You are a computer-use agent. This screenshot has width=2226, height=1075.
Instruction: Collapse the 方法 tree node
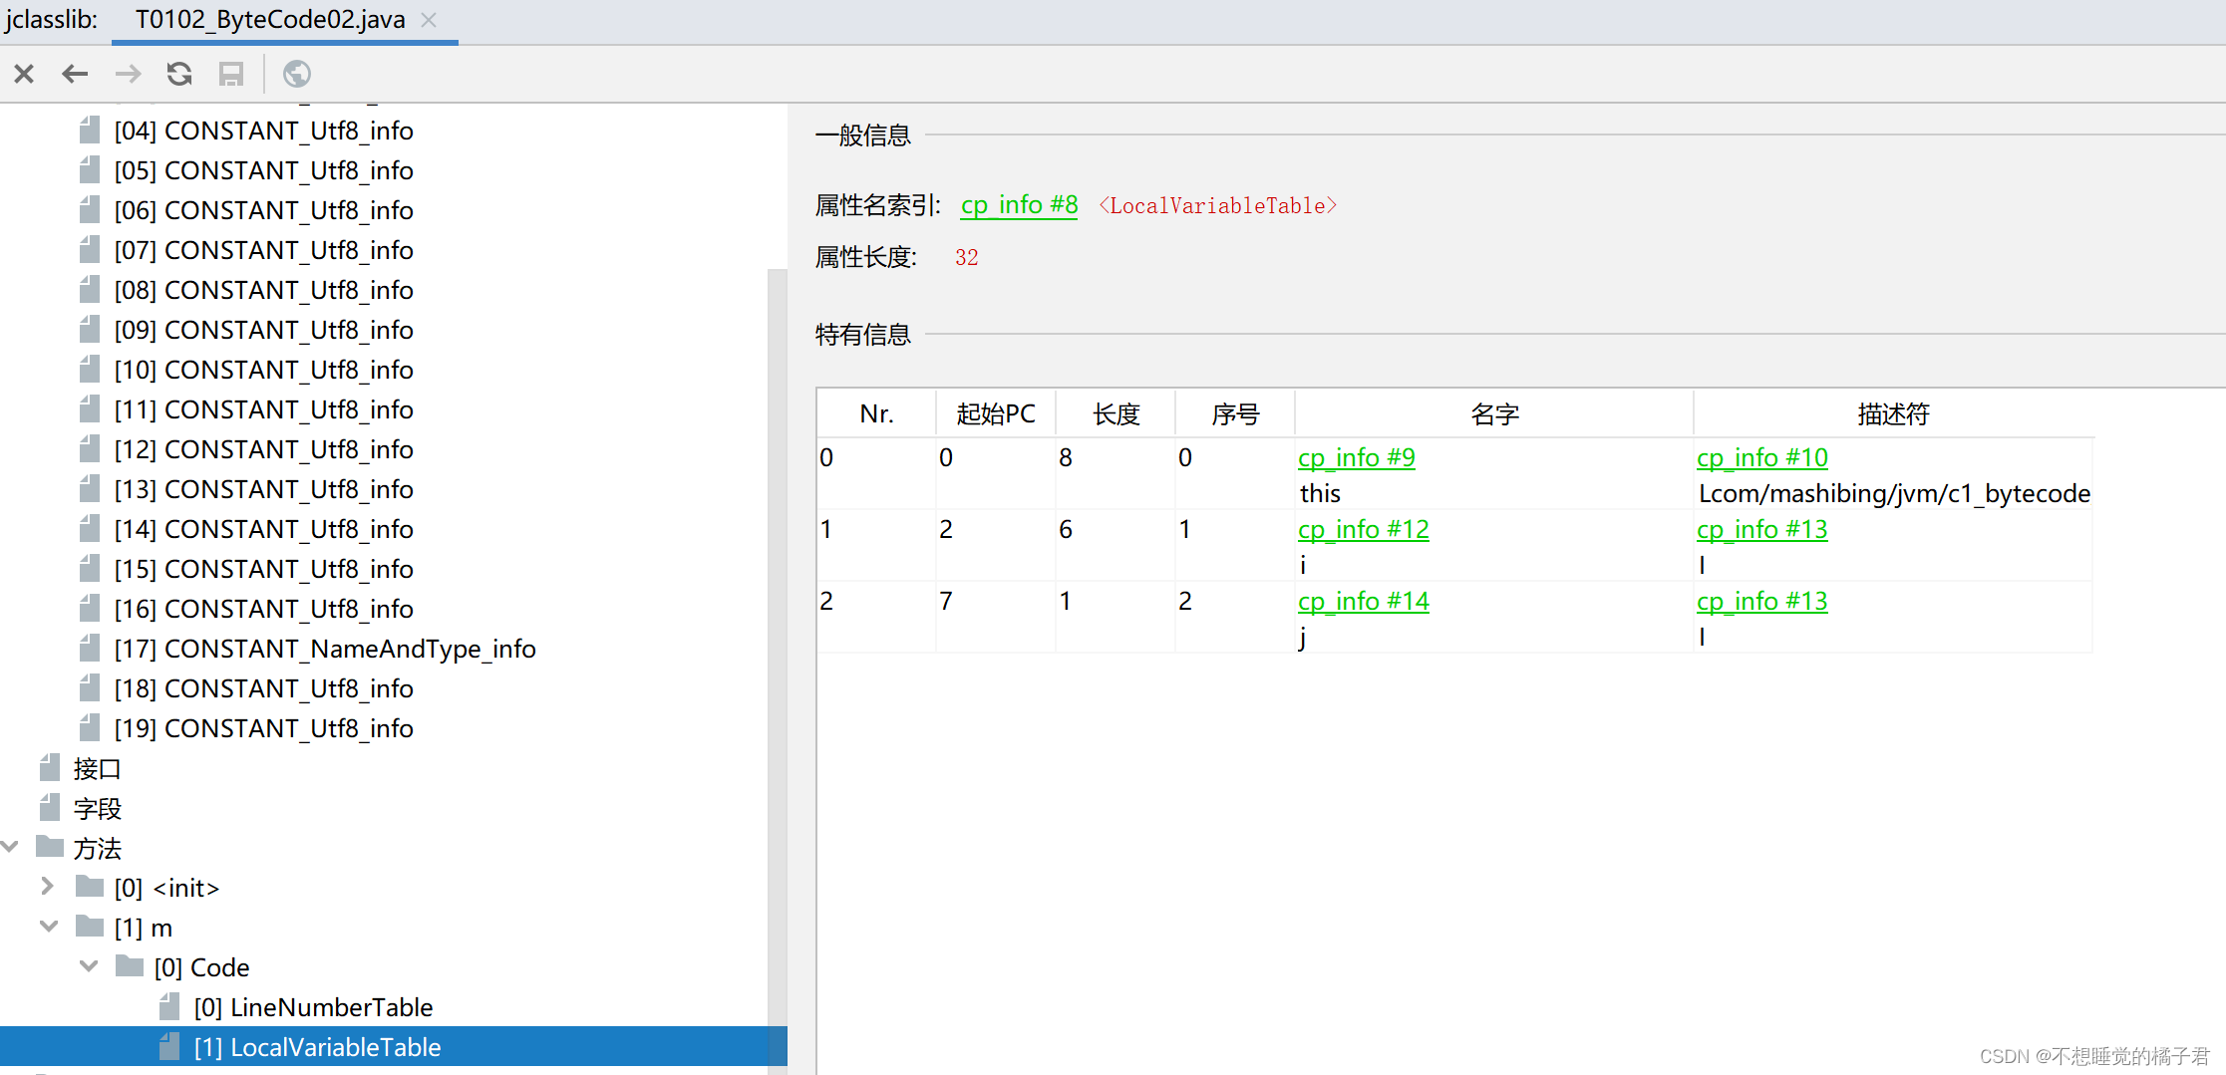(x=10, y=847)
